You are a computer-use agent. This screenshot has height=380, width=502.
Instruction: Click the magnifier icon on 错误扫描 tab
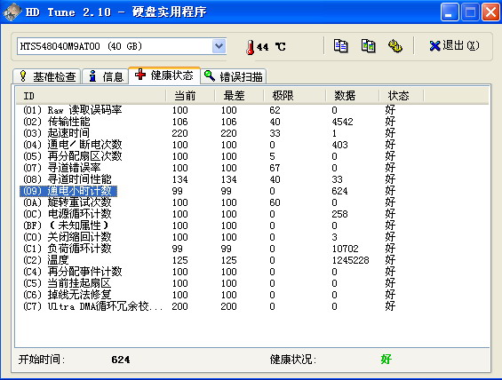pyautogui.click(x=210, y=75)
